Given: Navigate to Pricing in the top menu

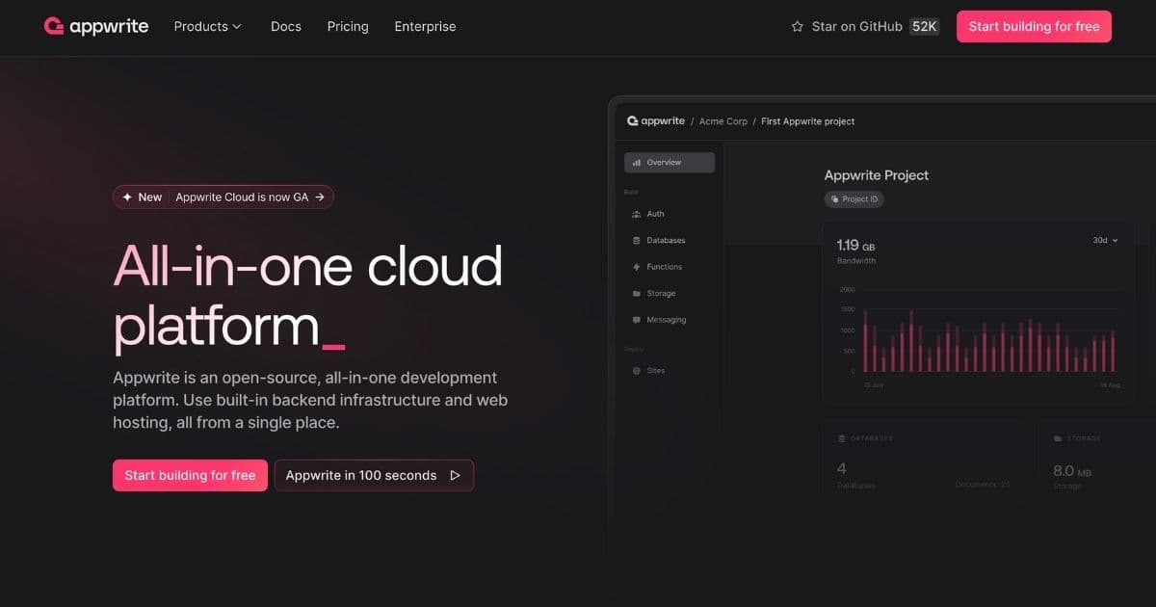Looking at the screenshot, I should 347,26.
